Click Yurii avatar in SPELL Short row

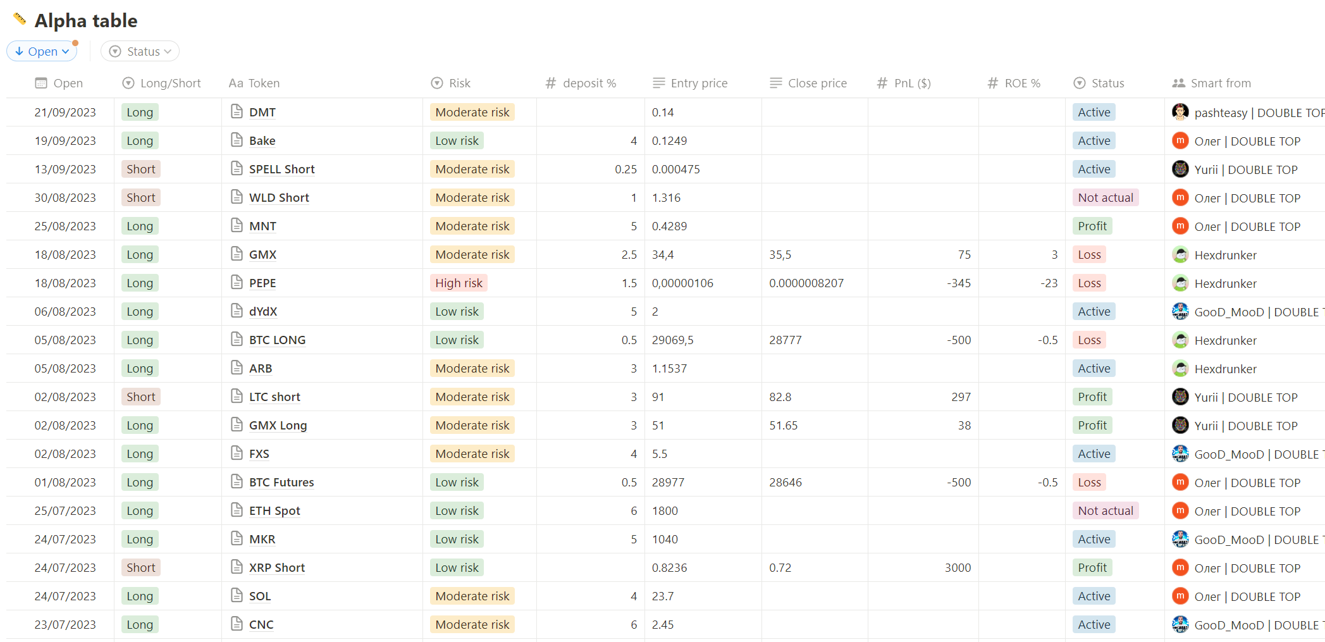[x=1180, y=170]
